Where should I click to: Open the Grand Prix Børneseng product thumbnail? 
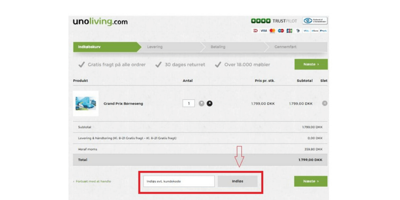86,103
